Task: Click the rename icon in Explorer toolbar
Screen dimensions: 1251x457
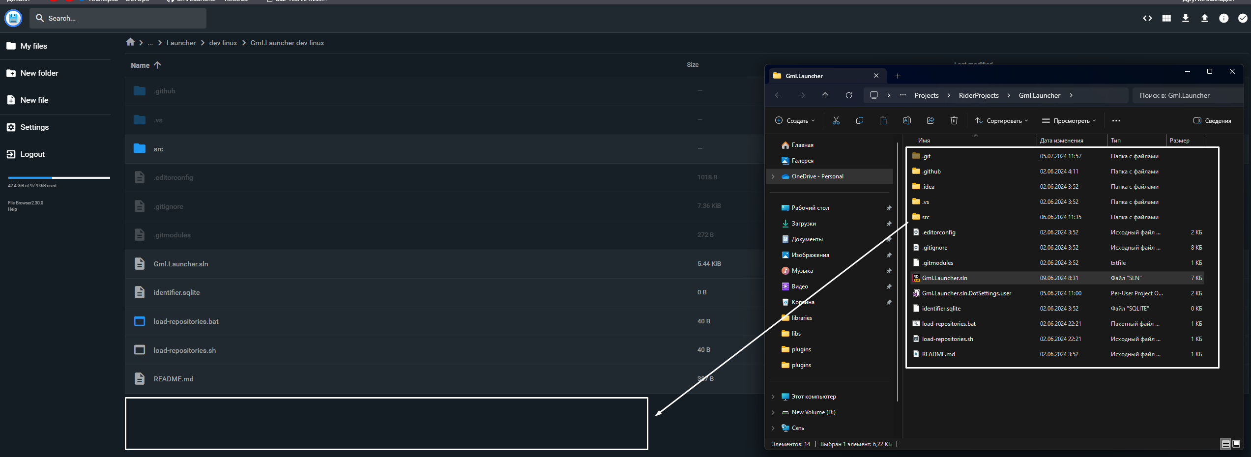Action: [907, 120]
